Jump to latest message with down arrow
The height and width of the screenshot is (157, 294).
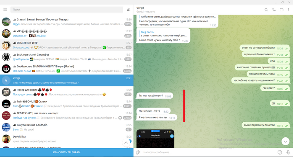(x=285, y=142)
